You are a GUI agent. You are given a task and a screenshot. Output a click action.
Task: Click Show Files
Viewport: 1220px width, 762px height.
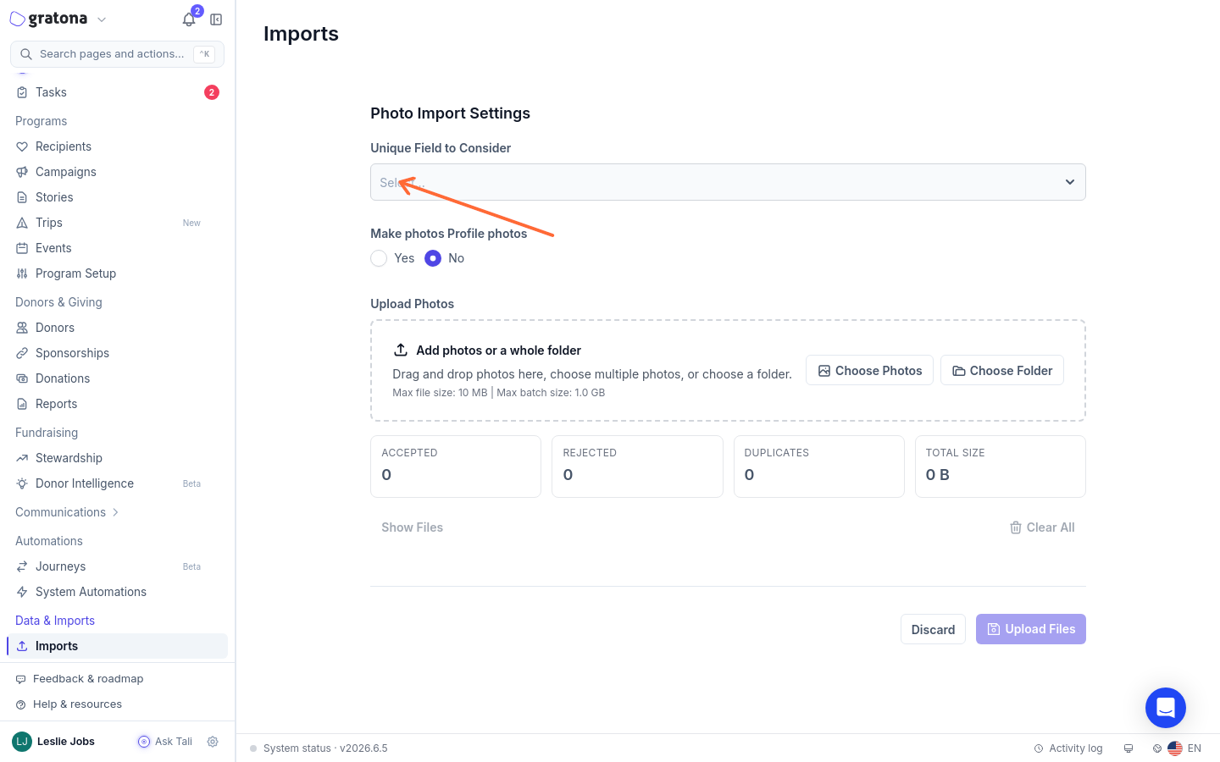tap(412, 527)
